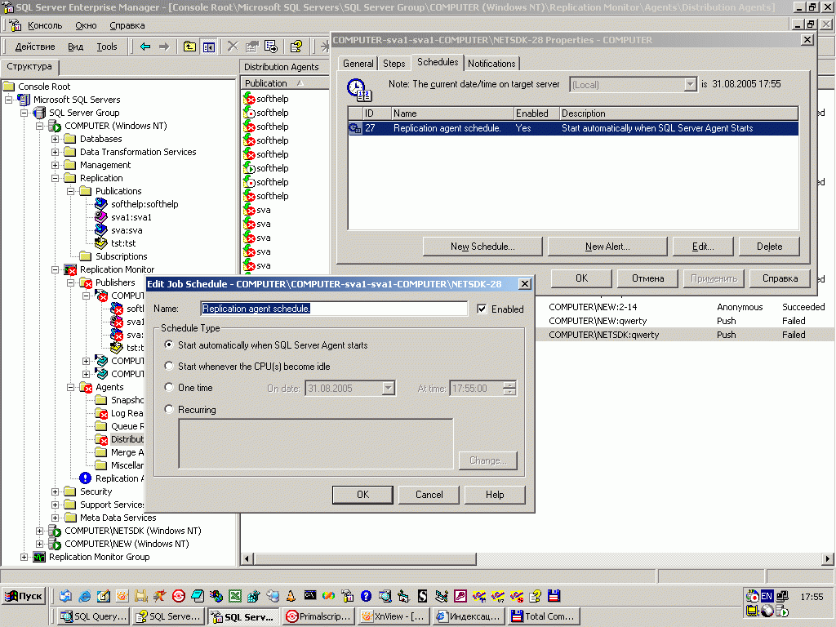Click the Delete button in Properties
Image resolution: width=836 pixels, height=627 pixels.
pos(769,247)
